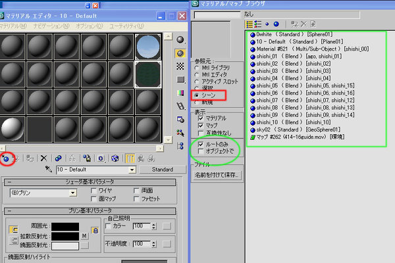The width and height of the screenshot is (395, 263).
Task: Open the ユーティリティ menu
Action: [121, 25]
